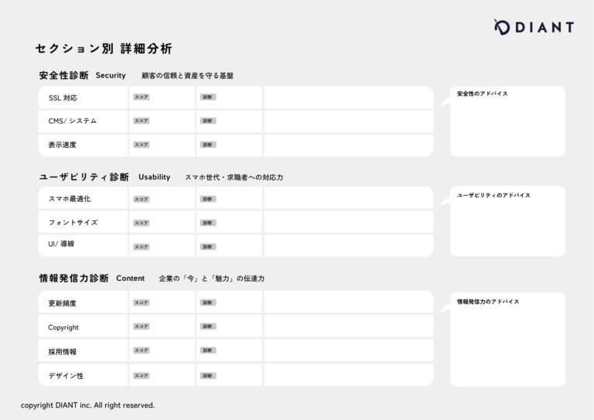Click the 診断 tag in フォントサイズ row

208,223
